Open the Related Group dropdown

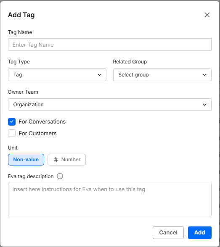162,75
